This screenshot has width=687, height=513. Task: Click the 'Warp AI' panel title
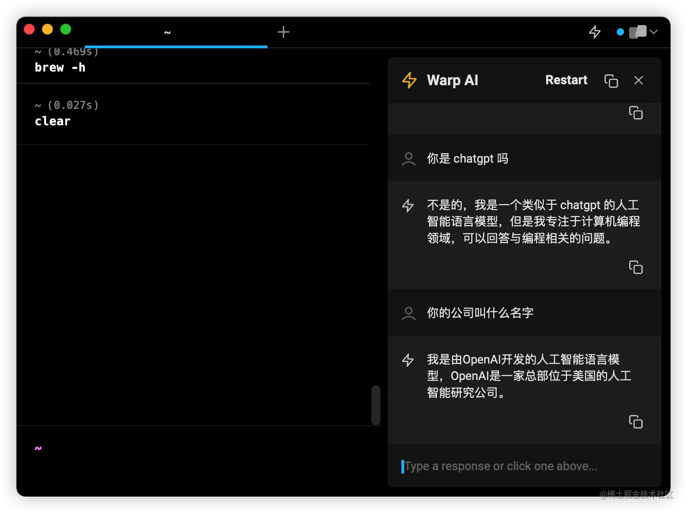453,80
